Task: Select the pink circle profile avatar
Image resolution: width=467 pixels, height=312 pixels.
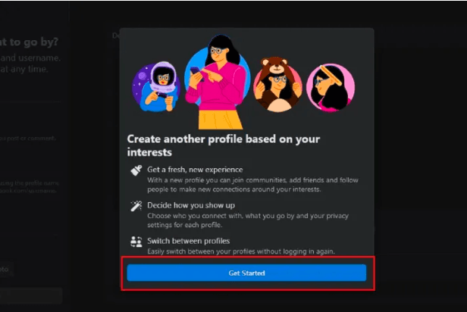Action: 331,87
